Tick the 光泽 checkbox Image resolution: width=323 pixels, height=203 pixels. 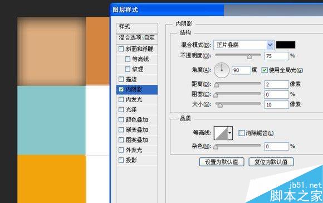pyautogui.click(x=121, y=109)
